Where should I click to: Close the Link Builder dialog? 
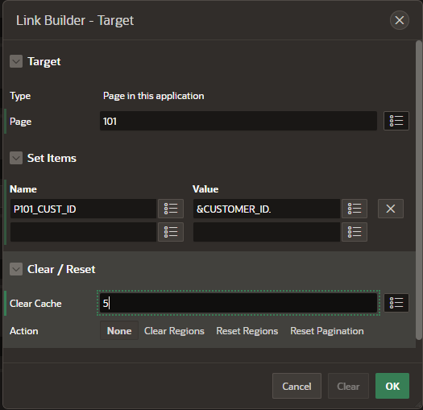(400, 20)
